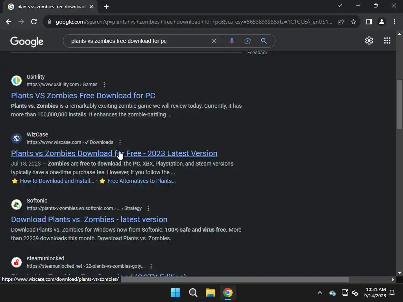Submit search with magnifier icon
The width and height of the screenshot is (403, 302).
click(264, 41)
